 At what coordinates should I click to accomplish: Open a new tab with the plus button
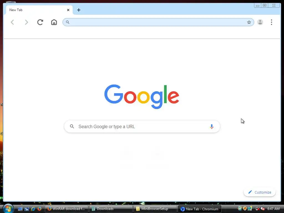78,10
